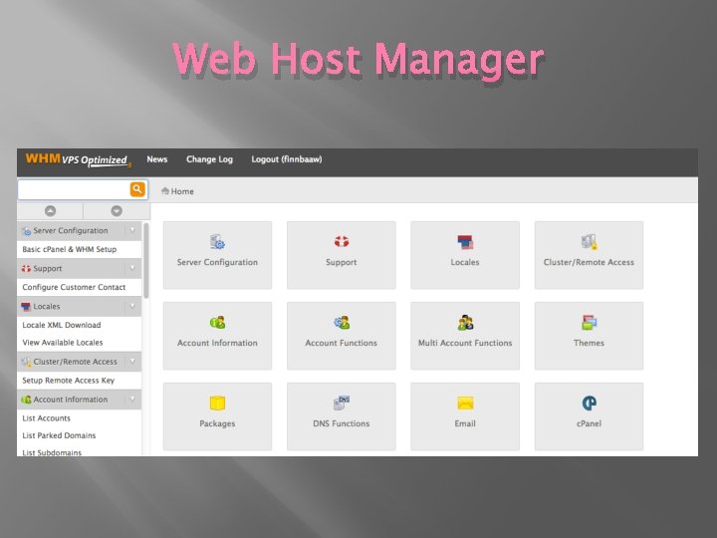Open Configure Customer Contact link

coord(74,287)
